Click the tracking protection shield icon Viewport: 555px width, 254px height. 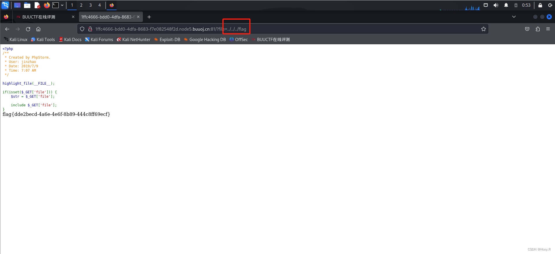(82, 29)
